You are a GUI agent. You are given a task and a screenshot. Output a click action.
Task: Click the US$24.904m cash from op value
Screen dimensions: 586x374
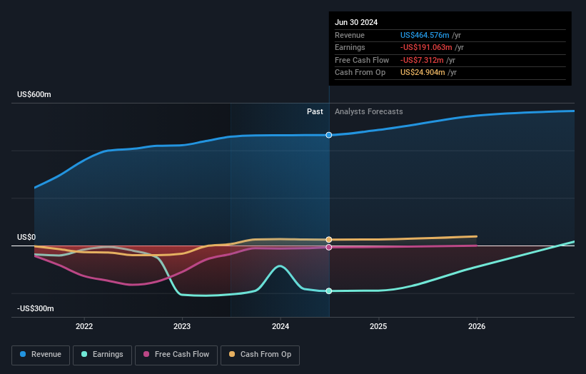point(423,73)
